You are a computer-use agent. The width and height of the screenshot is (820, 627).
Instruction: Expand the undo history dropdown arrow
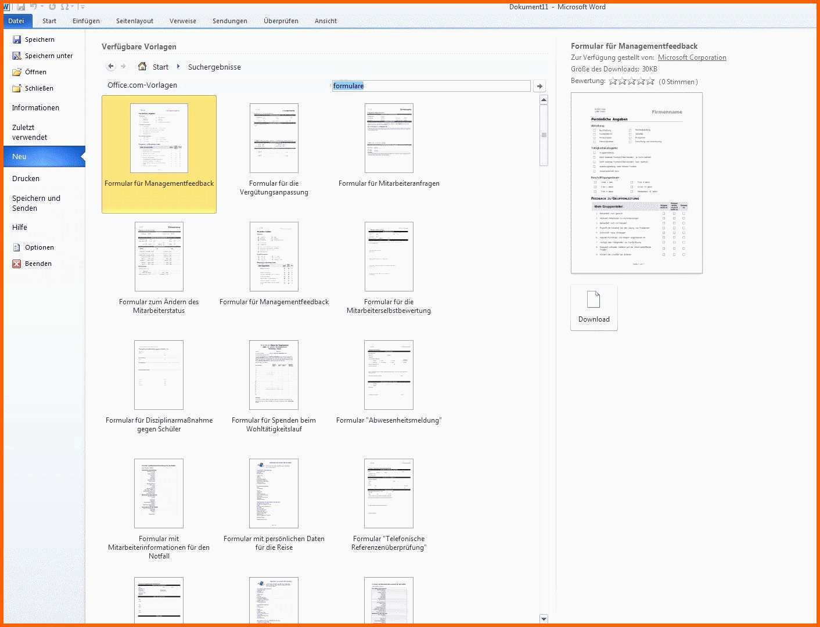42,7
